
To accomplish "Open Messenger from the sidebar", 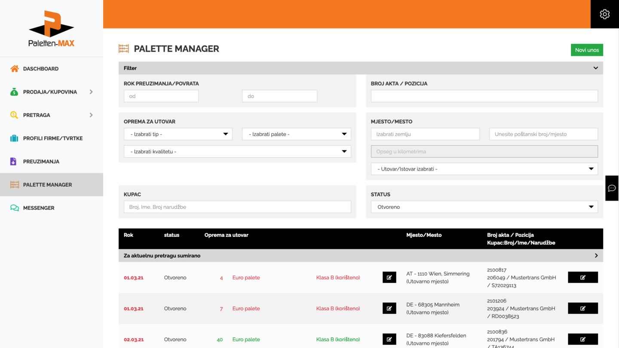I will pyautogui.click(x=39, y=208).
